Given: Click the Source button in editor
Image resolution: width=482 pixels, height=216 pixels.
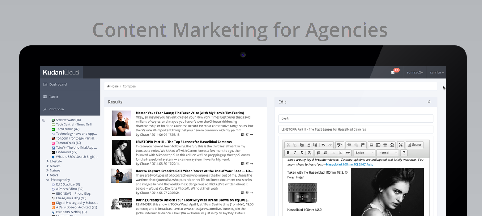Looking at the screenshot, I should [x=415, y=145].
